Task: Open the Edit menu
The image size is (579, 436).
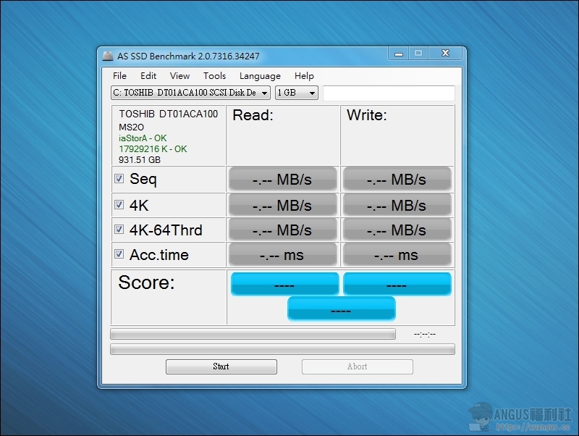Action: coord(148,75)
